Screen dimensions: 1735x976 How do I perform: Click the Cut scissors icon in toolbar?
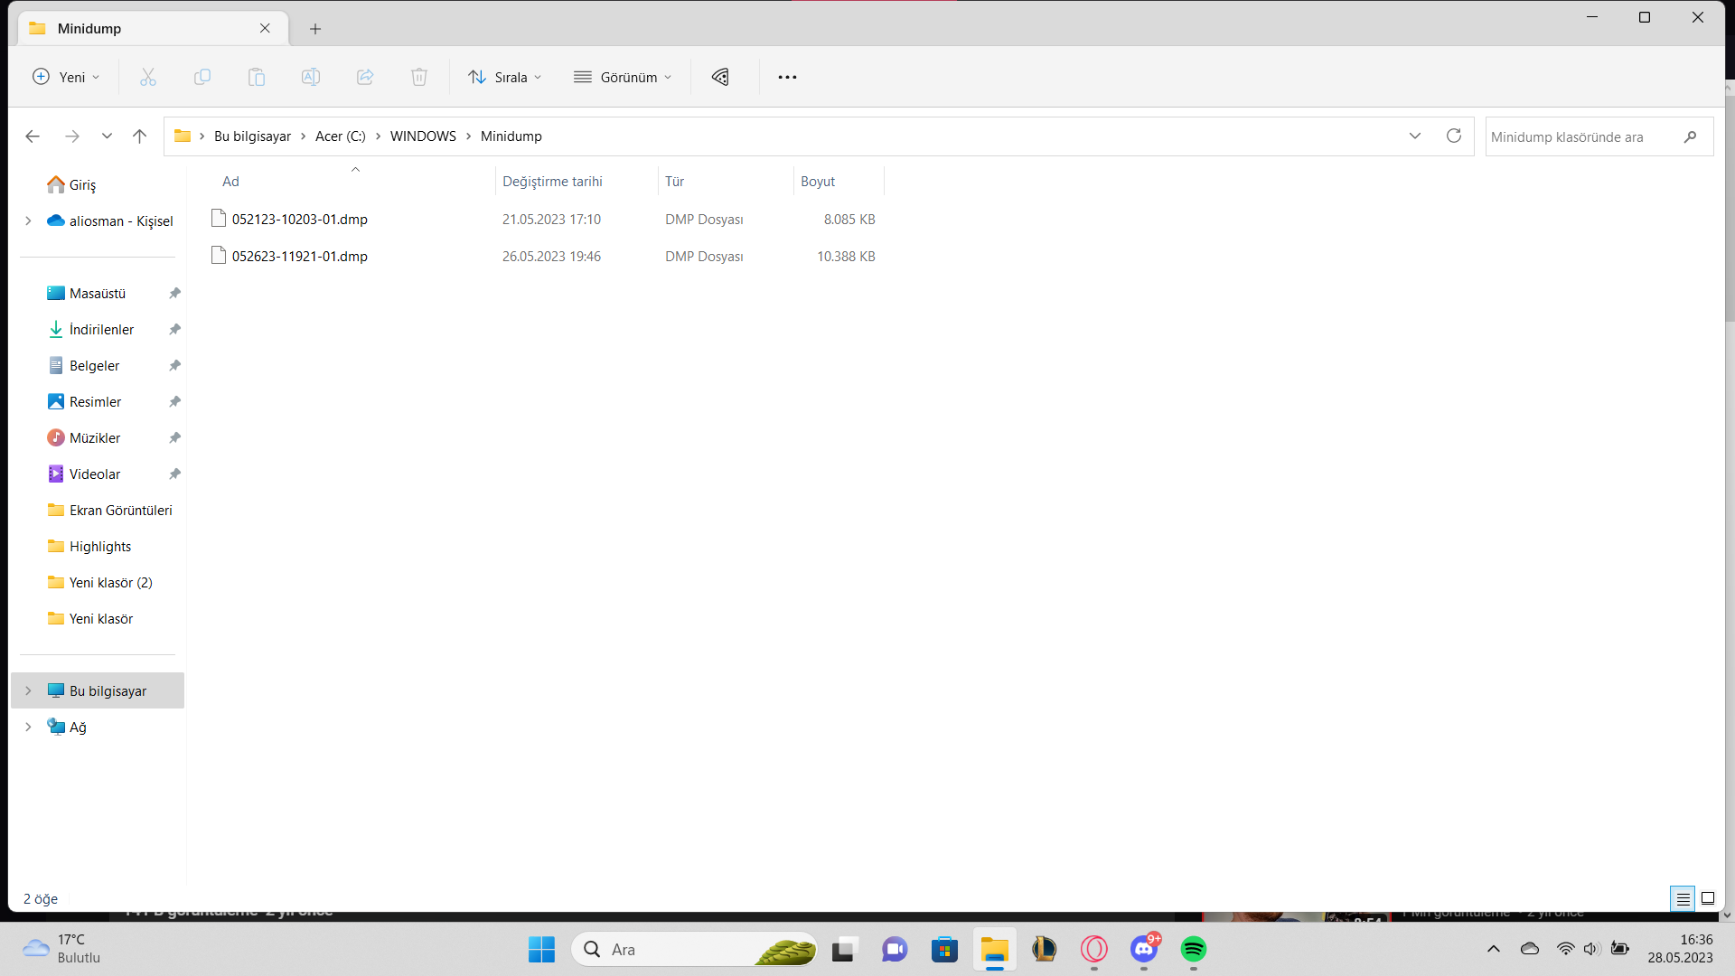pos(148,77)
